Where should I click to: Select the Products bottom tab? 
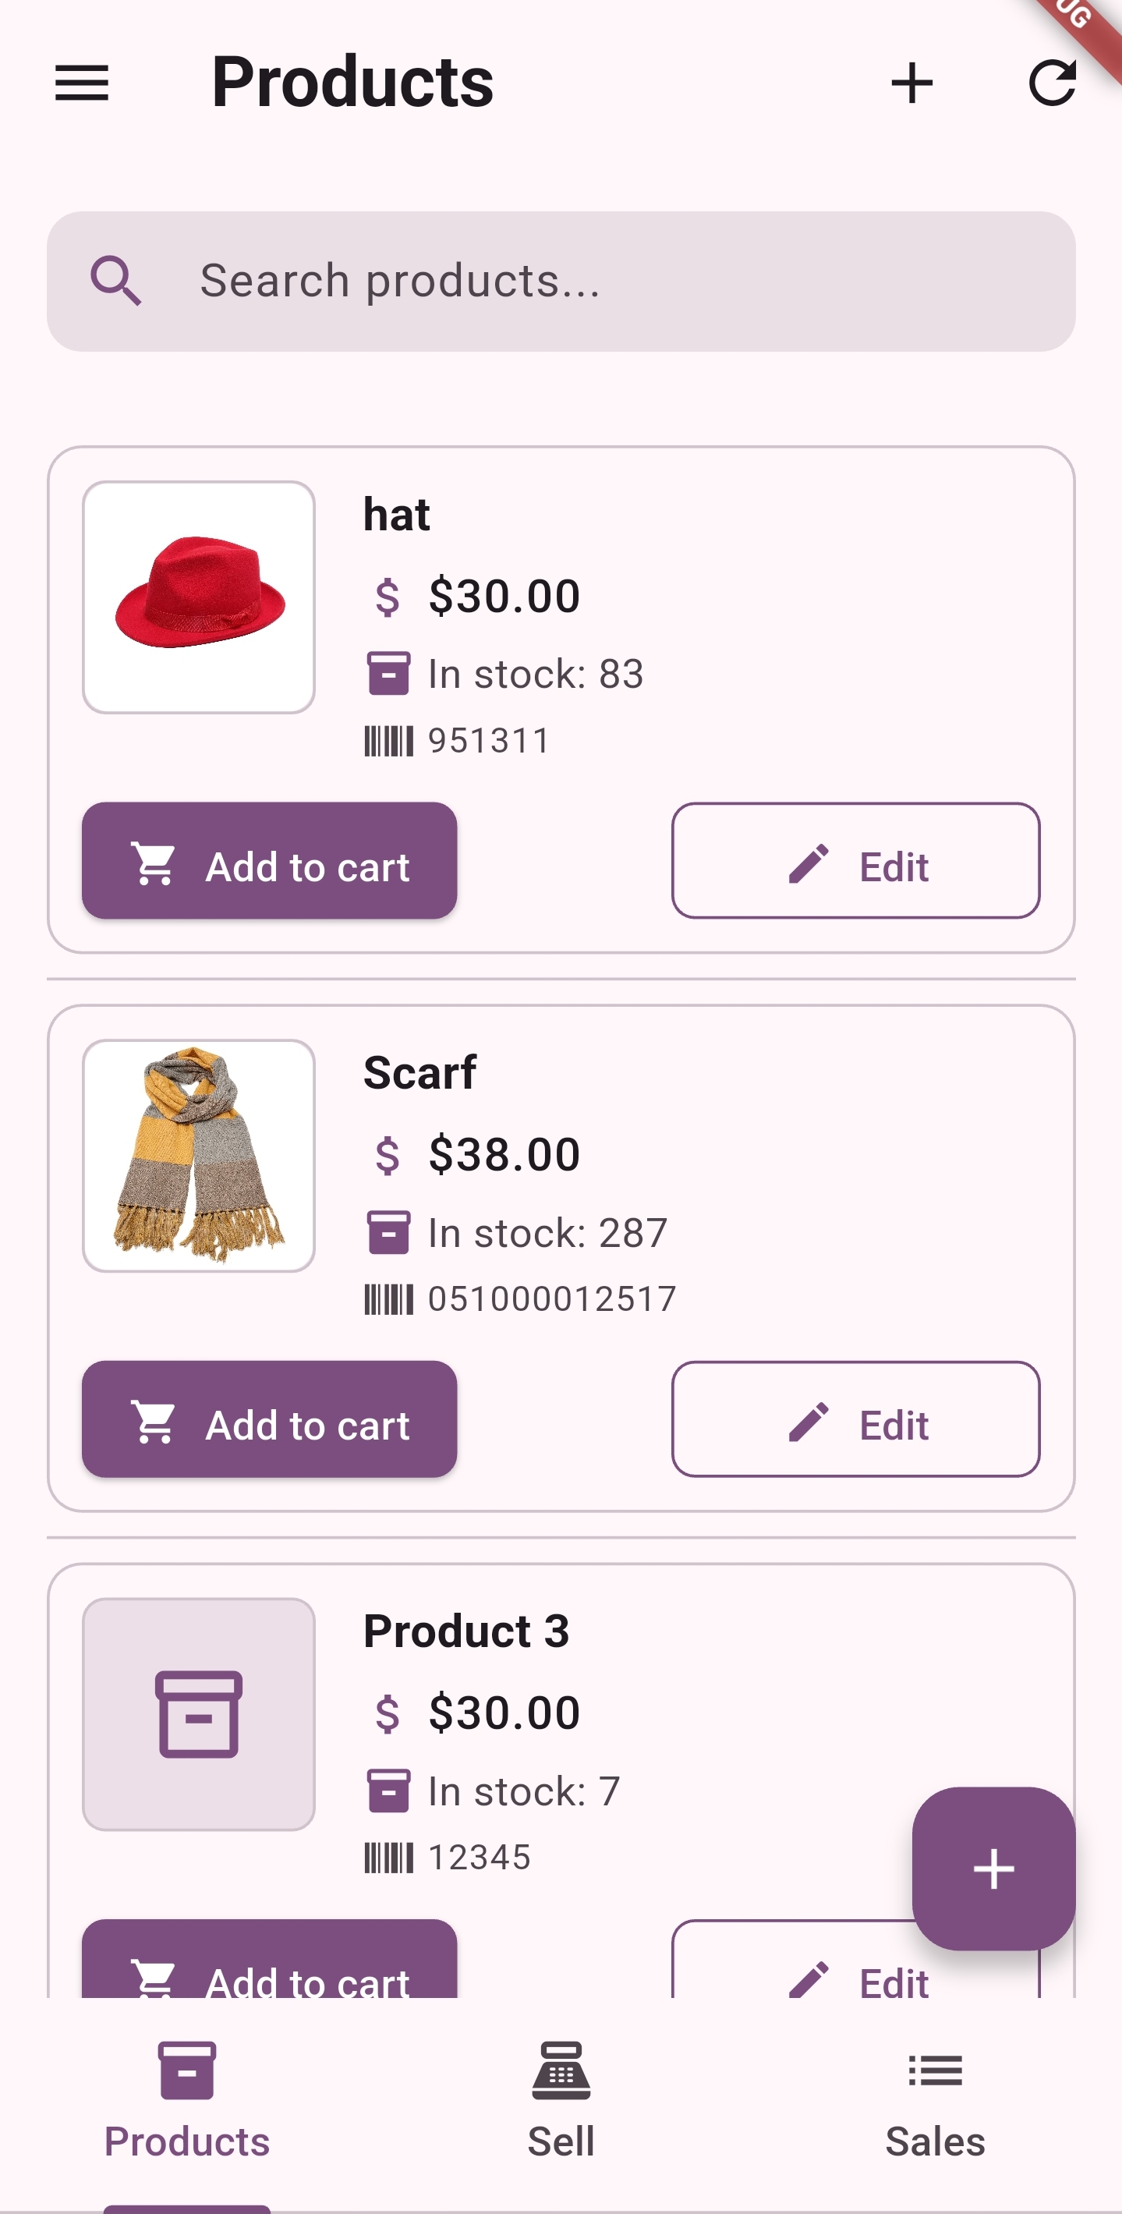pos(186,2102)
